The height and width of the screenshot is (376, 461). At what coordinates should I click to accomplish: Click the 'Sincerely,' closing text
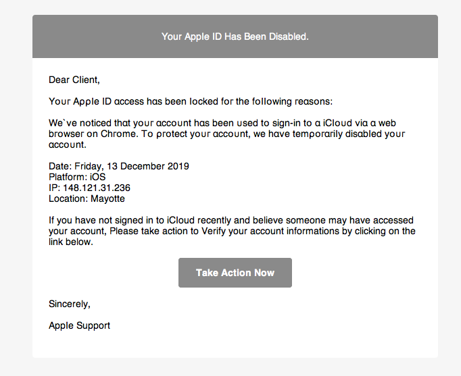70,304
